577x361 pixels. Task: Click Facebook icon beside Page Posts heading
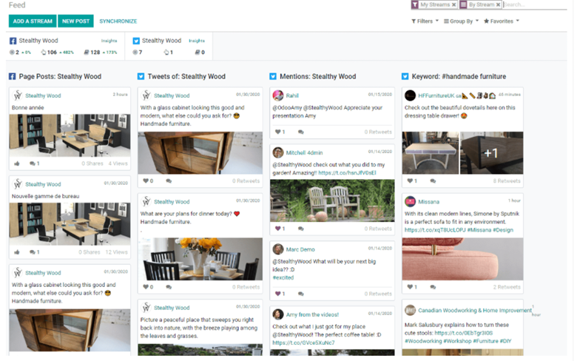[12, 76]
